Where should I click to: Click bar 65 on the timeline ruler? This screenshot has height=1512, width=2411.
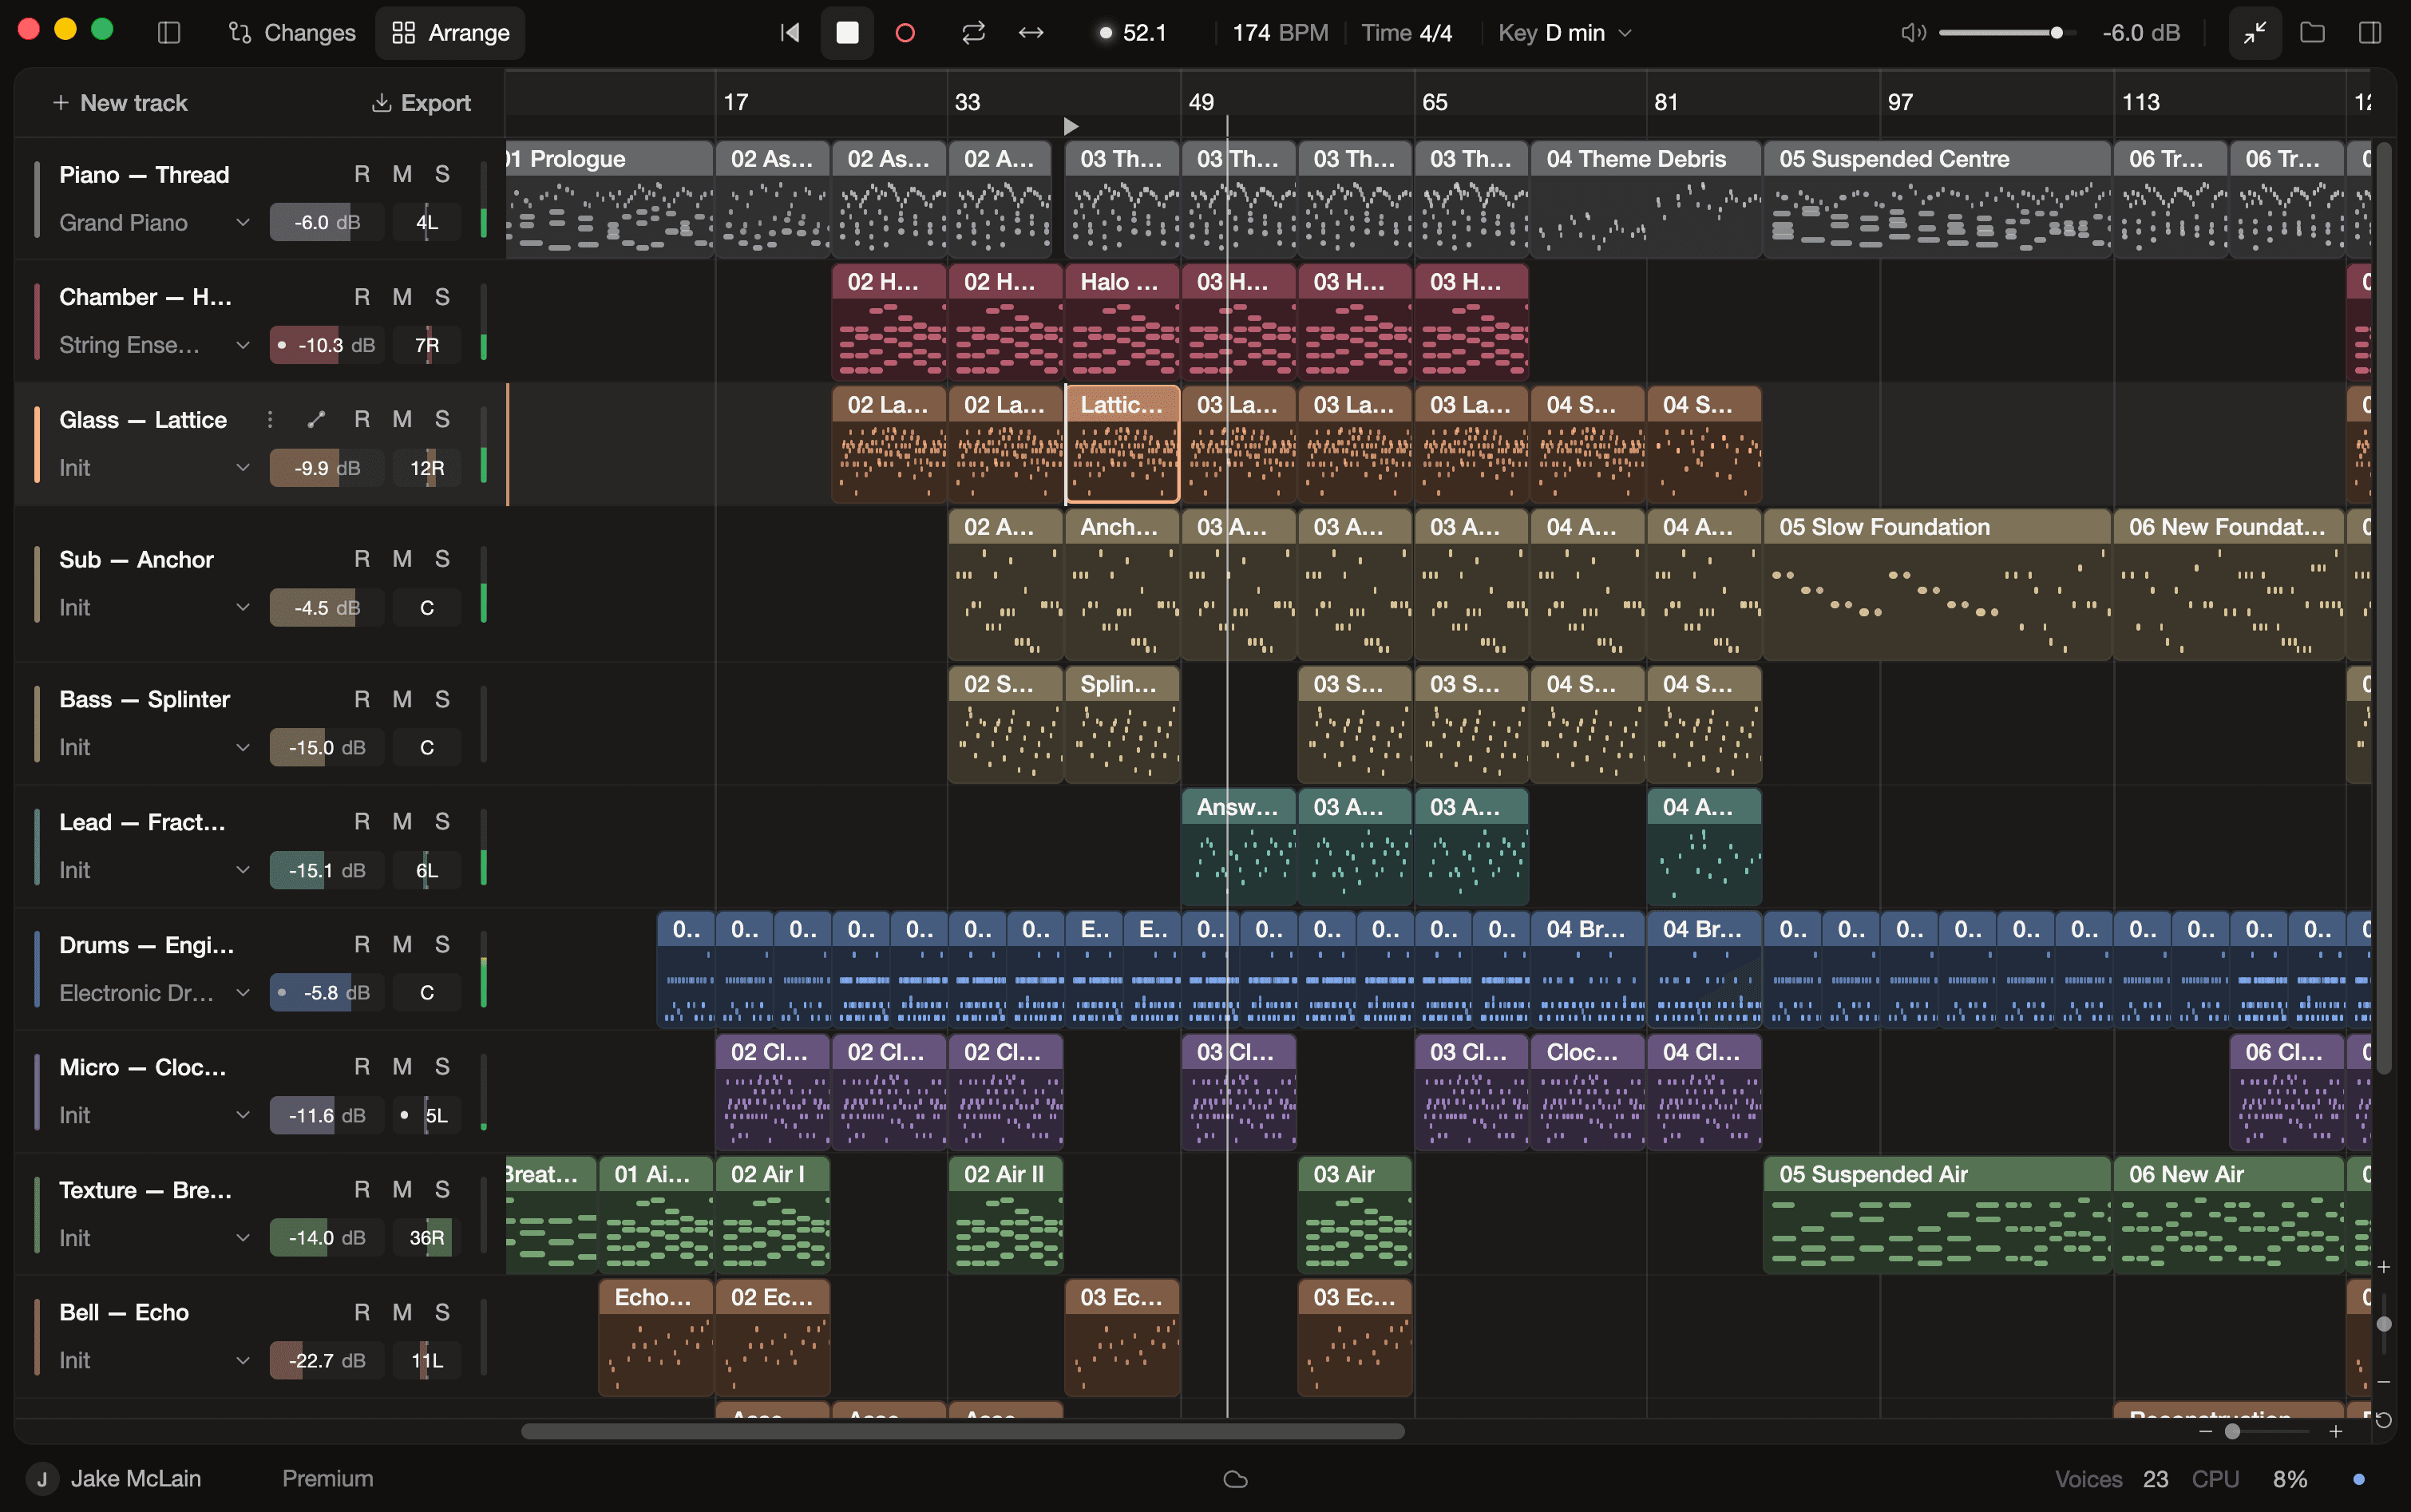click(x=1435, y=102)
